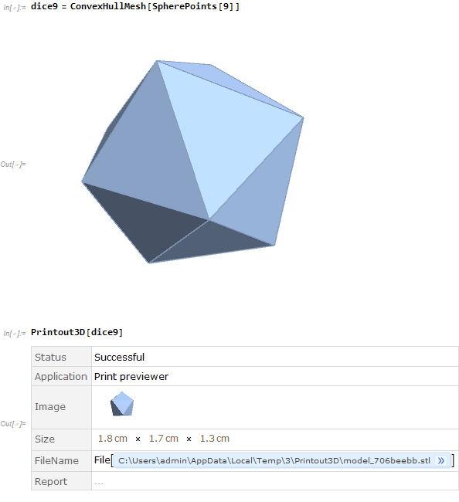
Task: Select the Out[] label beside the 3D mesh
Action: point(13,165)
